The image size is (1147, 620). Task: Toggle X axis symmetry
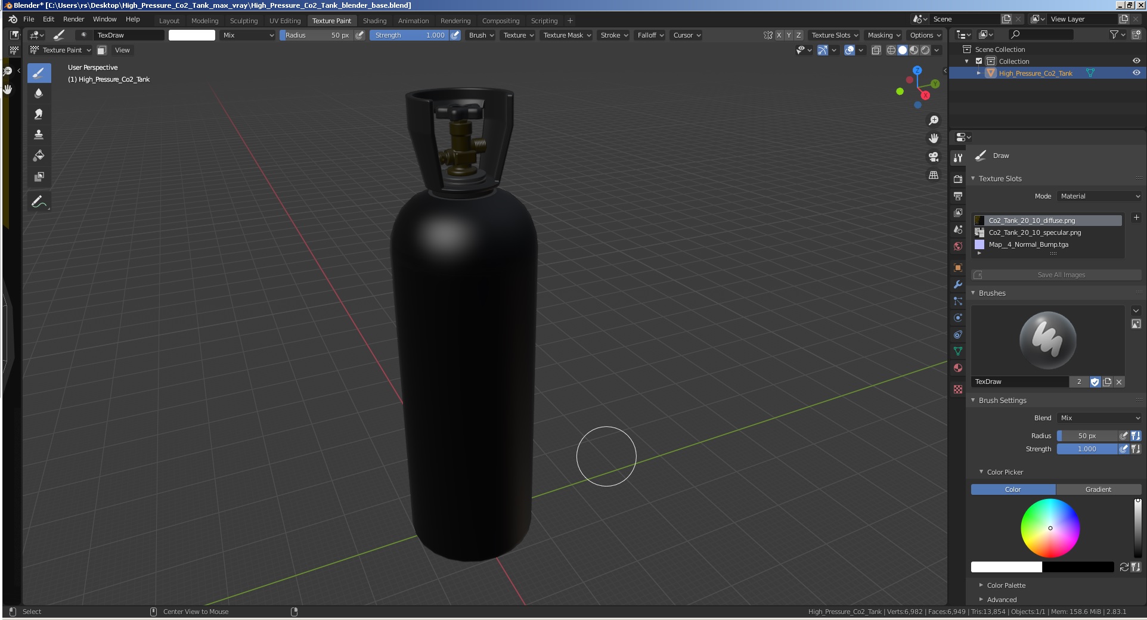779,35
